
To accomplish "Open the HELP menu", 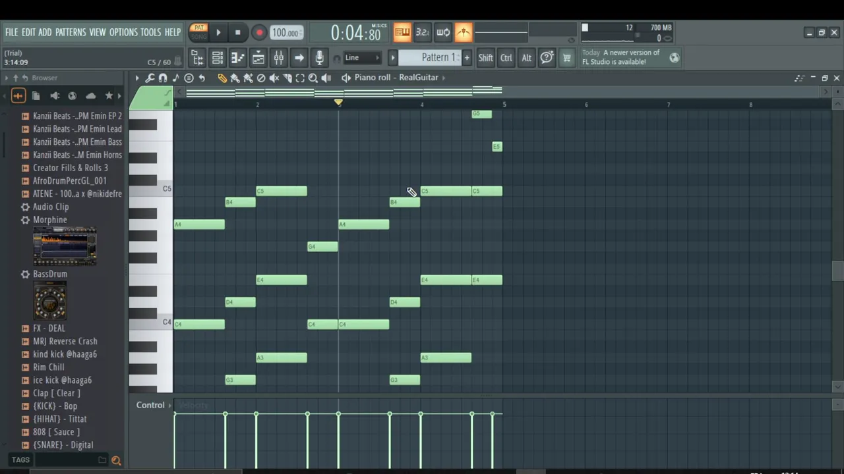I will point(173,32).
